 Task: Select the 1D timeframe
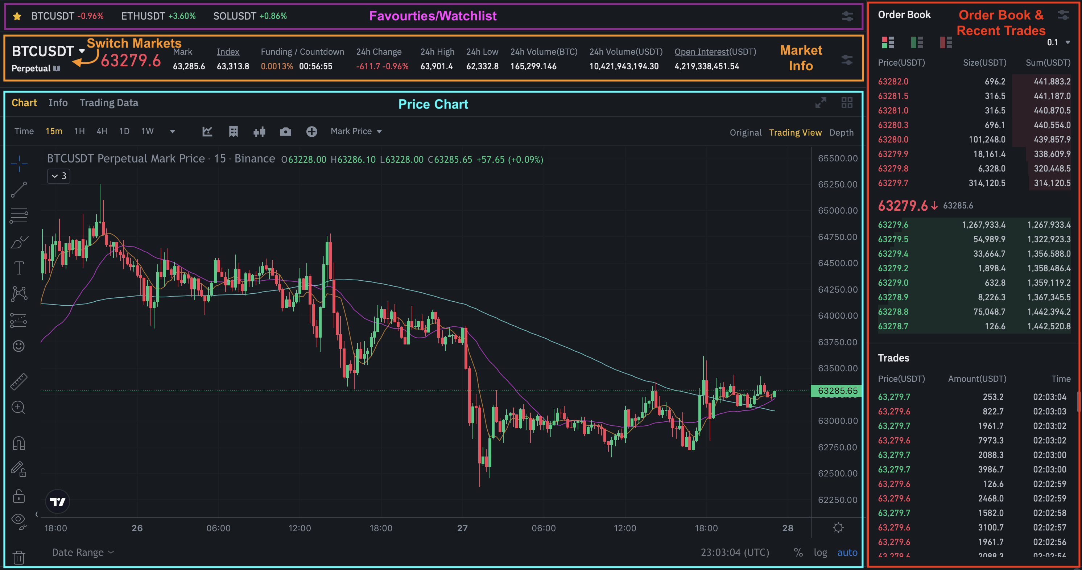coord(124,131)
